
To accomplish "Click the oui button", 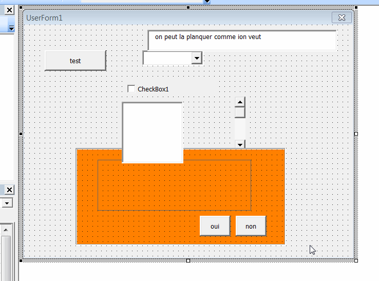I will pos(215,226).
